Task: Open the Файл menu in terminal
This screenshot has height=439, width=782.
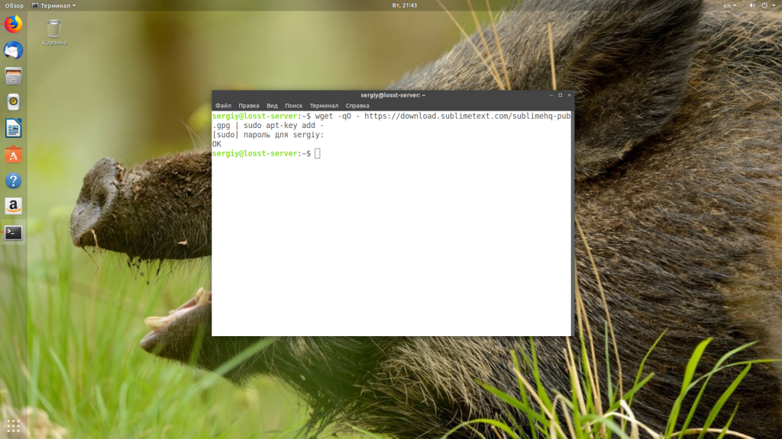Action: click(x=223, y=106)
